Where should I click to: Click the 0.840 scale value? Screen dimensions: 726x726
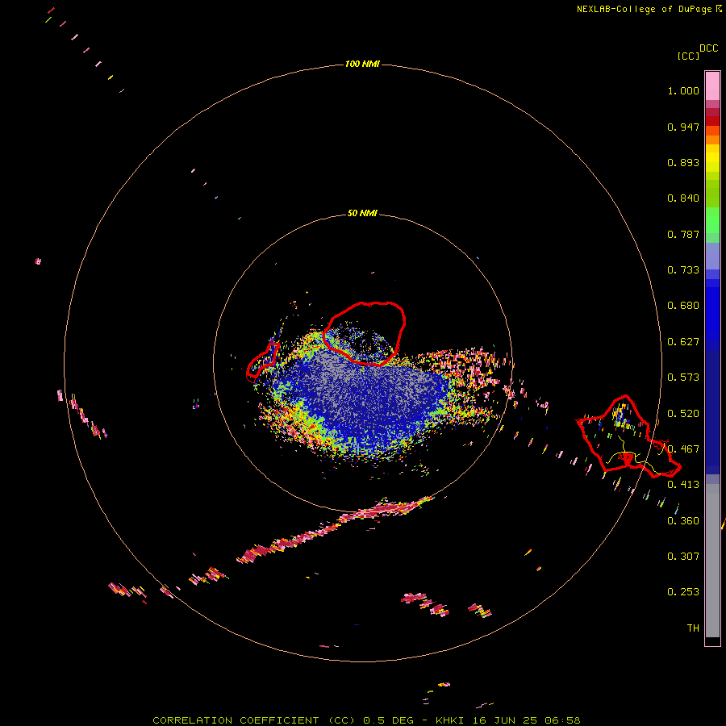coord(683,198)
